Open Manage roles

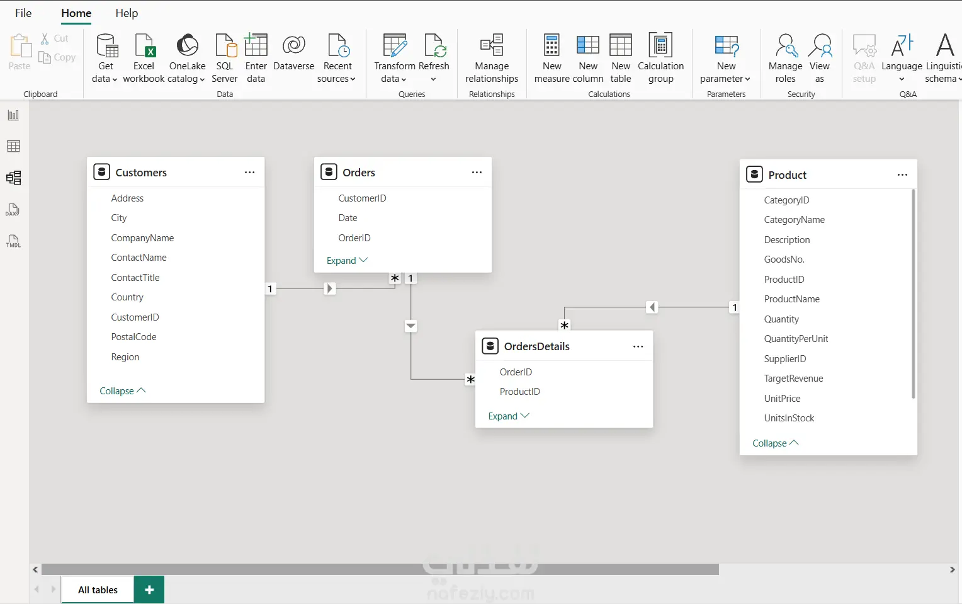785,58
